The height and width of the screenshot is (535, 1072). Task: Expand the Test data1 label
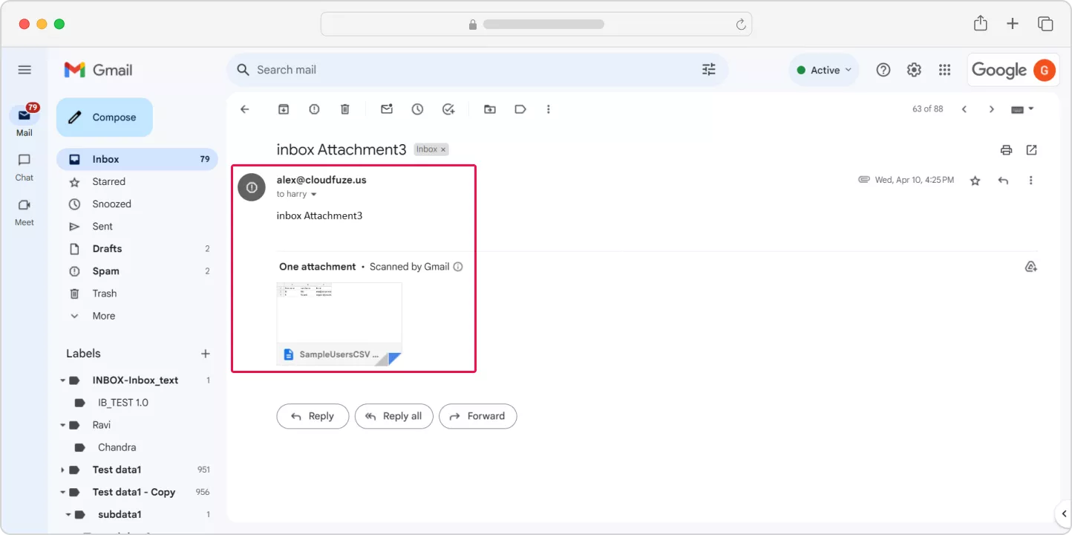click(x=62, y=470)
